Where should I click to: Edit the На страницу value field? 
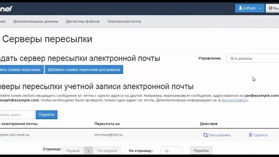coord(171,151)
